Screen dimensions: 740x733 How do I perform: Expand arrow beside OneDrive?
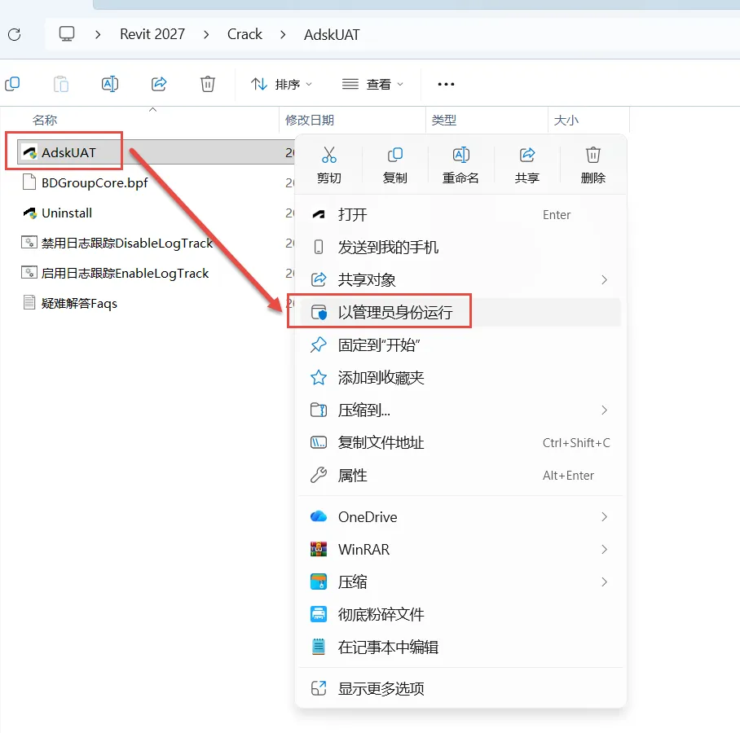(604, 517)
